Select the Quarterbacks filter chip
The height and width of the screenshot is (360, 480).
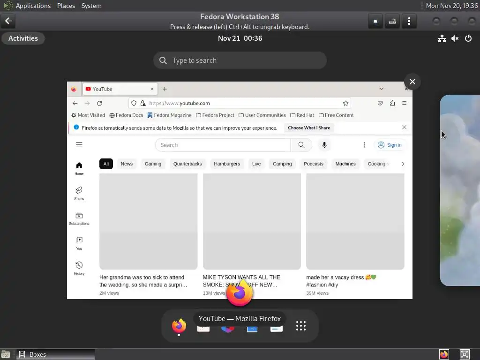187,164
